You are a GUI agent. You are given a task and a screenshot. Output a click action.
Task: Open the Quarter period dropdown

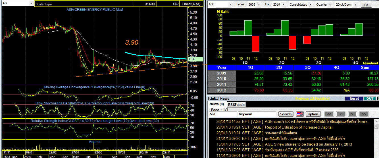[x=330, y=5]
